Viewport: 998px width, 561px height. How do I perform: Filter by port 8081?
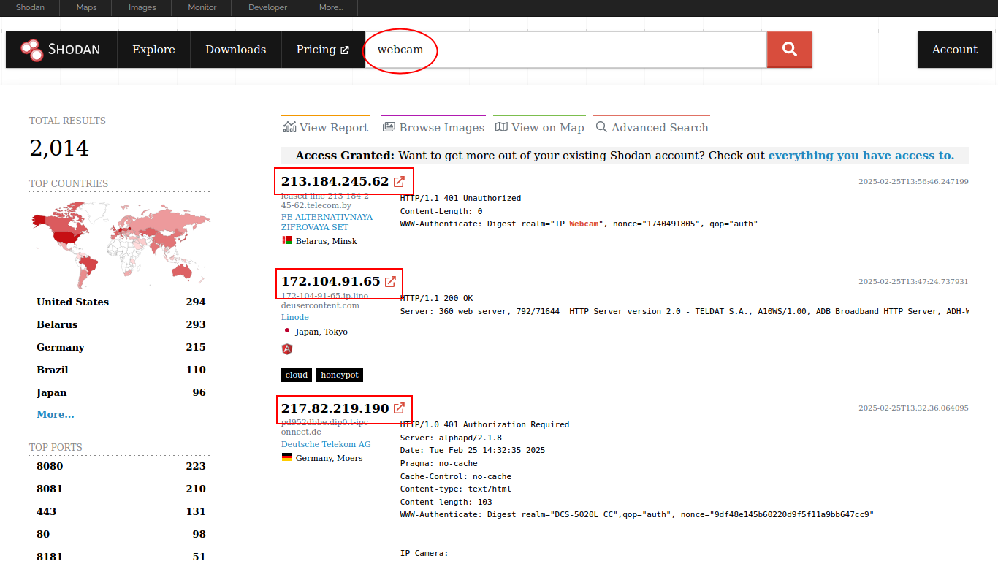pos(121,489)
